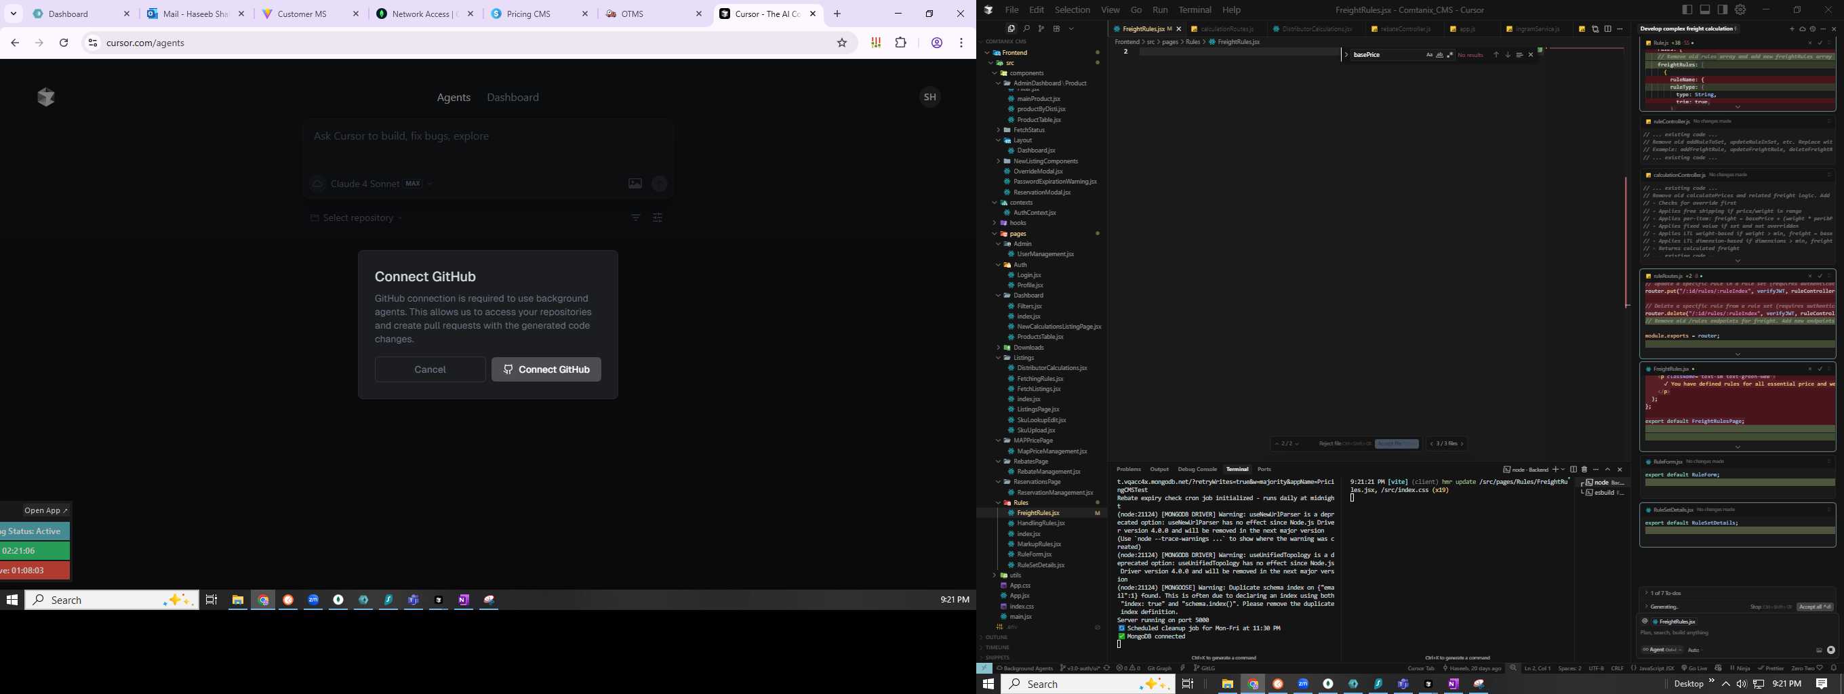Collapse the Frontend folder

pyautogui.click(x=987, y=53)
